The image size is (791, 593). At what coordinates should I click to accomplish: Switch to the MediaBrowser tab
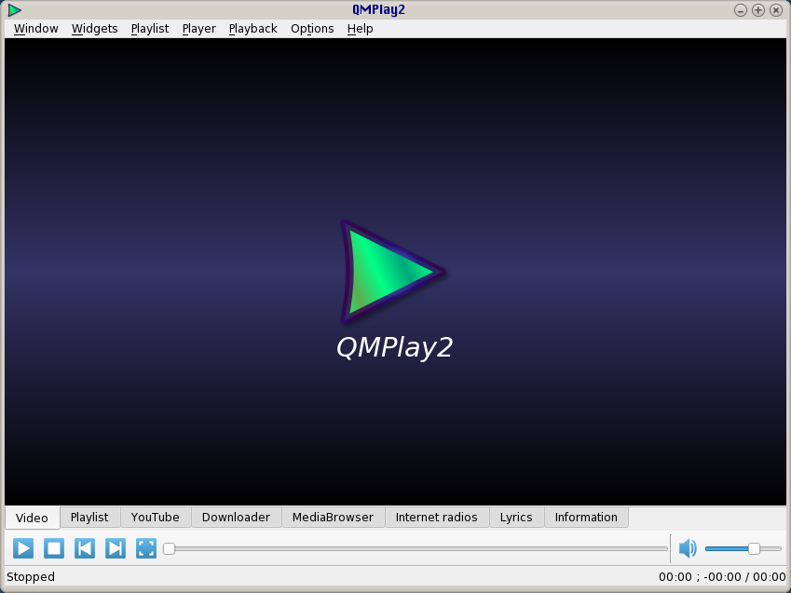click(333, 518)
